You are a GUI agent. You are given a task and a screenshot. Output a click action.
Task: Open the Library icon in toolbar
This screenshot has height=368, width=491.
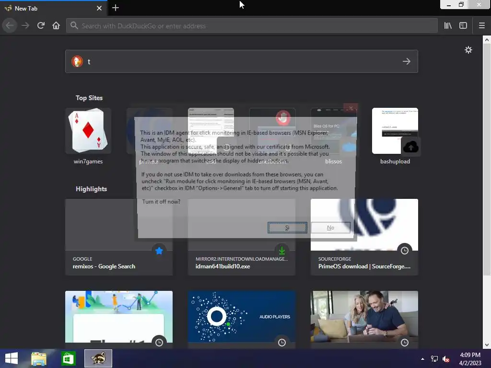click(448, 26)
